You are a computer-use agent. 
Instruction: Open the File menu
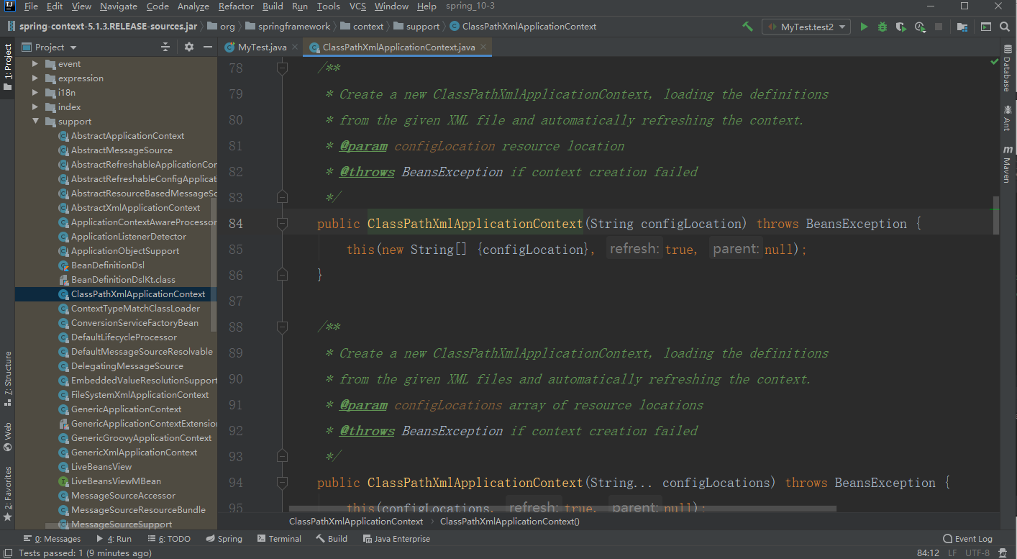31,6
